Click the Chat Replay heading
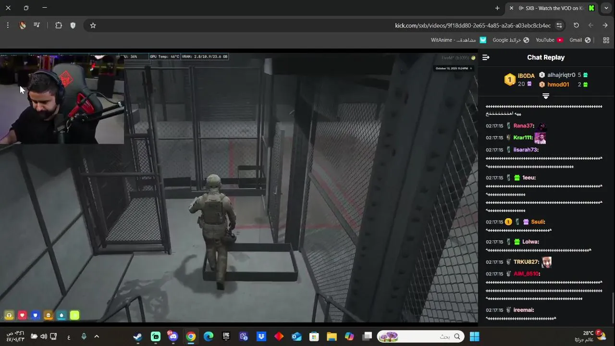This screenshot has width=615, height=346. (x=546, y=57)
